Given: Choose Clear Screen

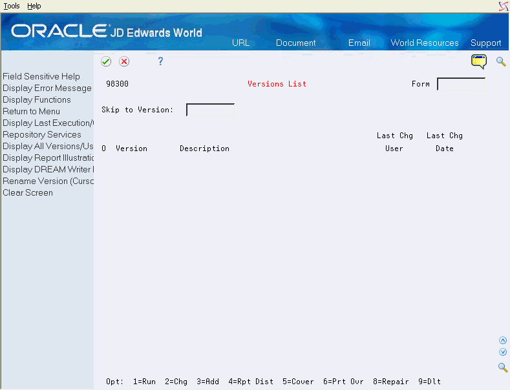Looking at the screenshot, I should coord(28,192).
